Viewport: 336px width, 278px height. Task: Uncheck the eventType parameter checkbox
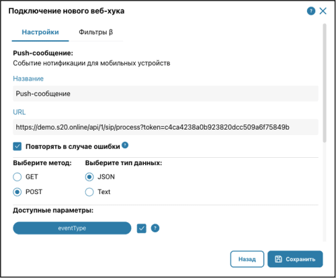point(142,228)
